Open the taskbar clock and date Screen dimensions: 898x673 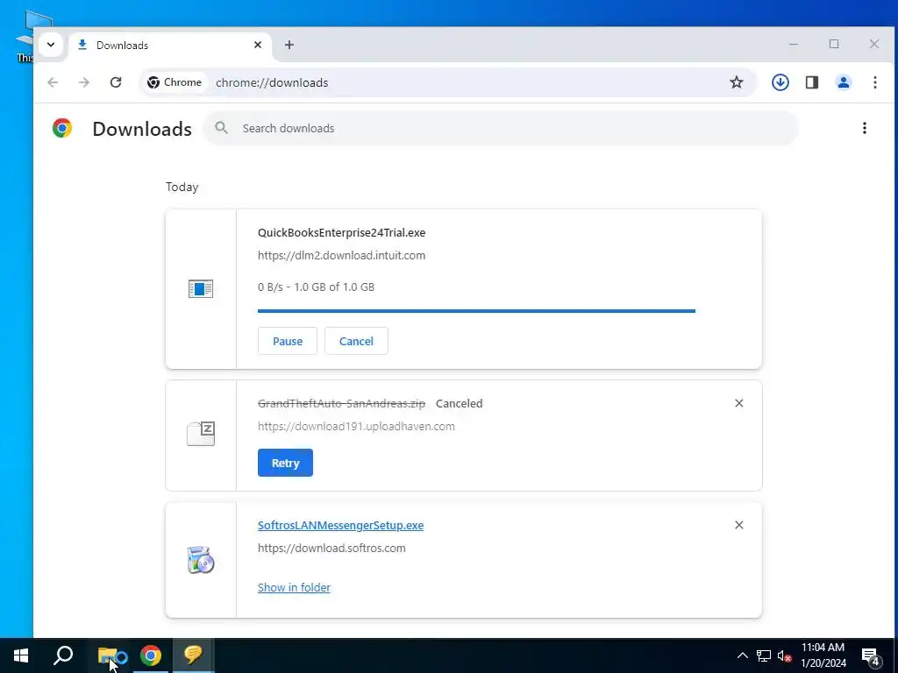823,655
